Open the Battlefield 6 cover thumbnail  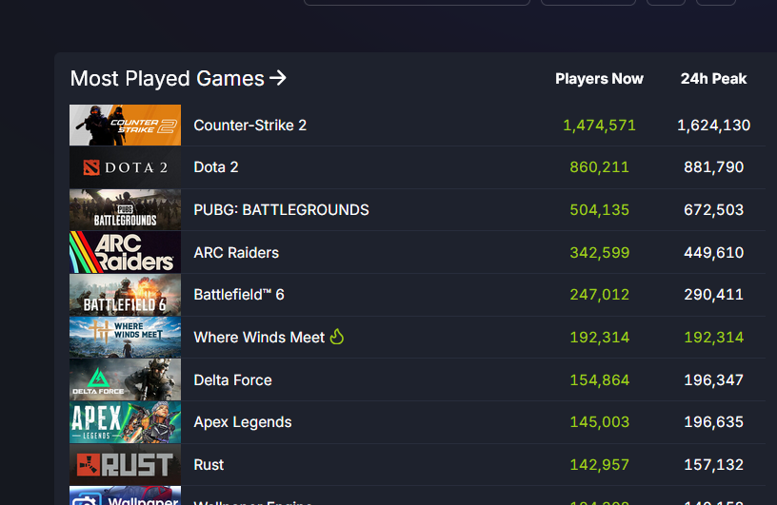[x=125, y=295]
